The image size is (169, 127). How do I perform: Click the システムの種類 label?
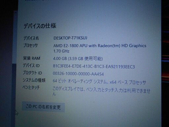[x=34, y=80]
